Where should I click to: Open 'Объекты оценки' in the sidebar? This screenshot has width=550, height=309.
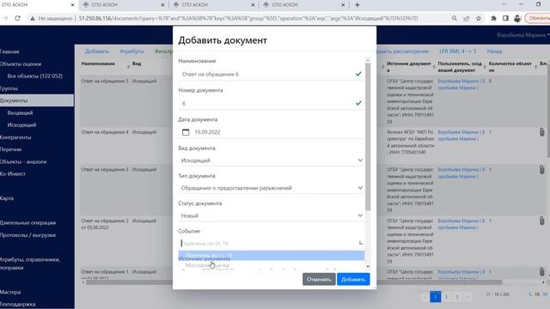point(21,64)
